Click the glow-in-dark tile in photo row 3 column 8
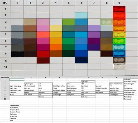This screenshot has width=138, height=123. [107, 22]
